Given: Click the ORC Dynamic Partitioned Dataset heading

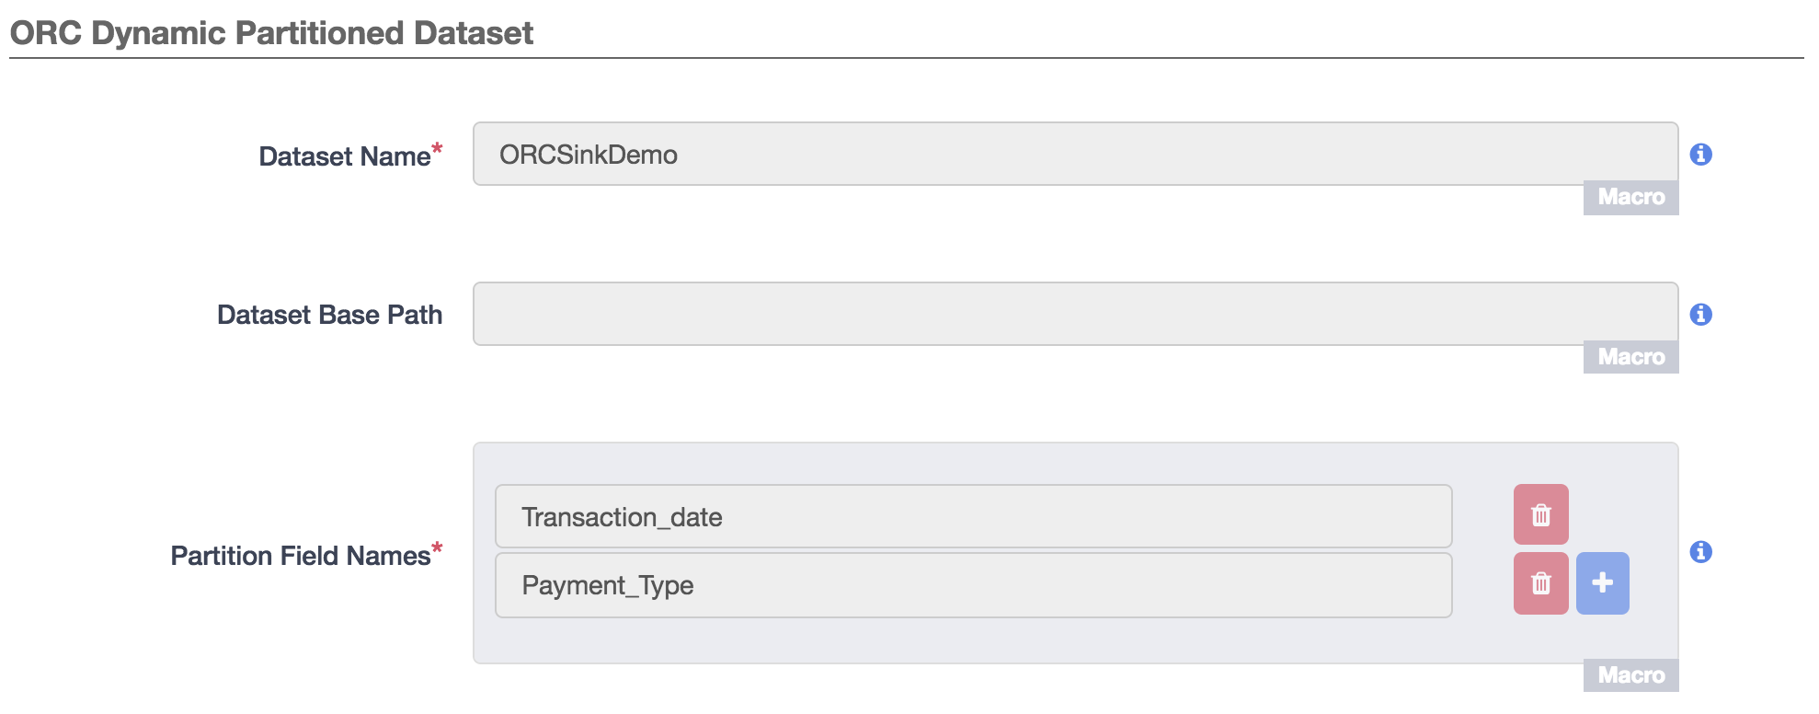Looking at the screenshot, I should [x=271, y=33].
